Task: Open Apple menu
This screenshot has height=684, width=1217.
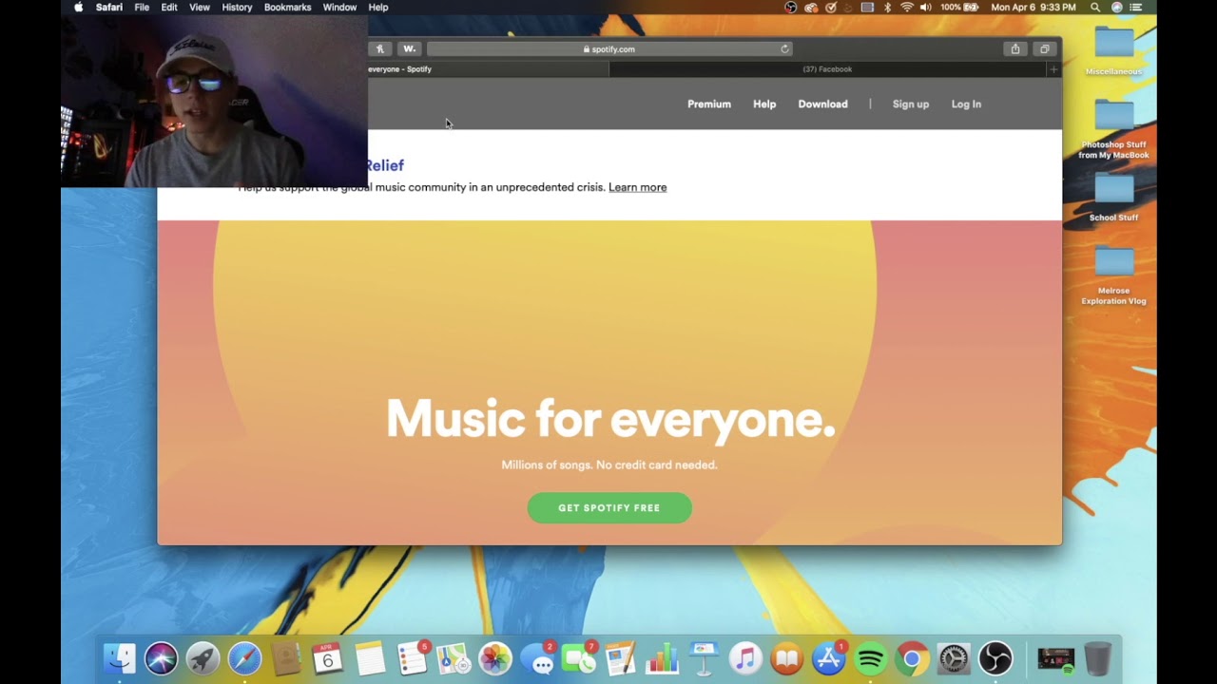Action: pyautogui.click(x=78, y=7)
